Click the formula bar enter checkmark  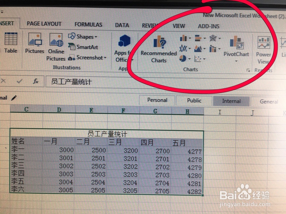(x=19, y=81)
